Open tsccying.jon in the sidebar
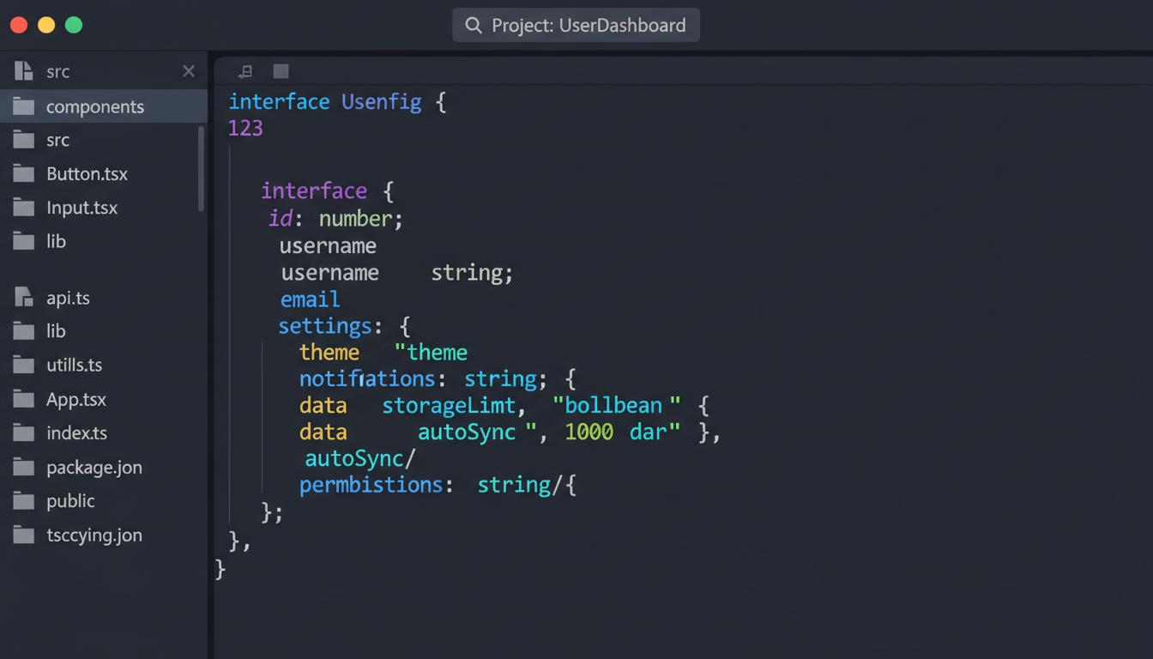The height and width of the screenshot is (659, 1153). click(94, 535)
